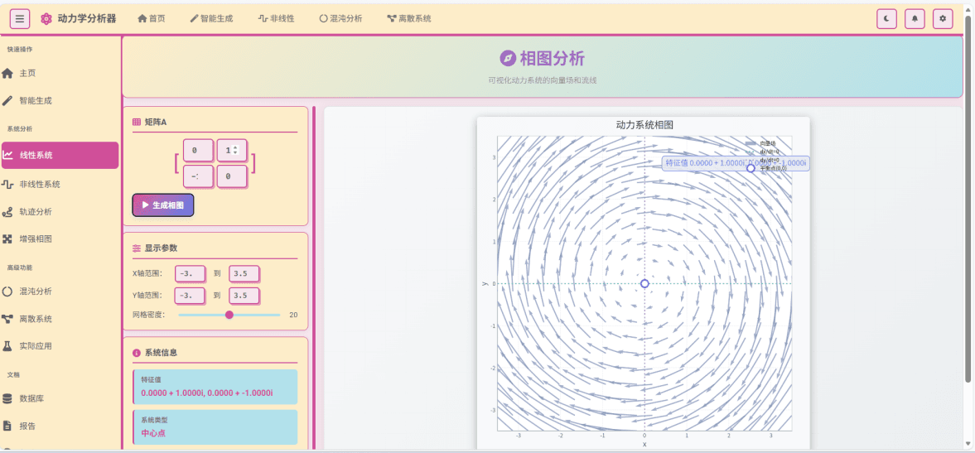Image resolution: width=975 pixels, height=453 pixels.
Task: Click the 相图分析 compass icon
Action: 508,59
